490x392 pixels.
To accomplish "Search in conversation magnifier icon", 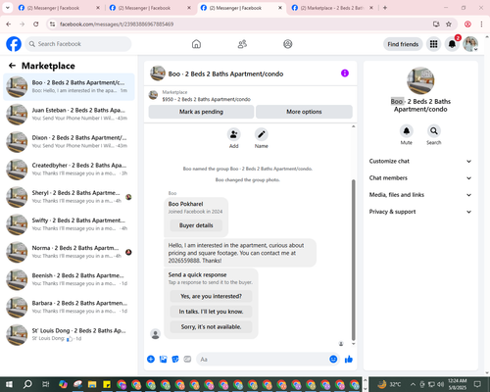I will pos(434,131).
